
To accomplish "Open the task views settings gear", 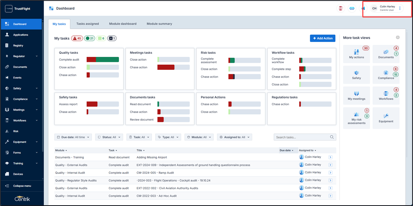I will [x=398, y=38].
